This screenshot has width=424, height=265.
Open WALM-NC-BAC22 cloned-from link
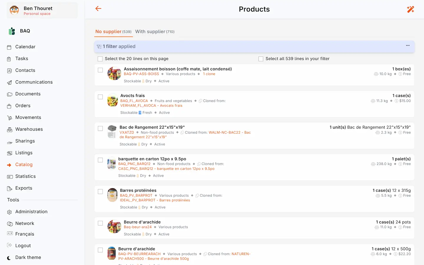click(185, 135)
